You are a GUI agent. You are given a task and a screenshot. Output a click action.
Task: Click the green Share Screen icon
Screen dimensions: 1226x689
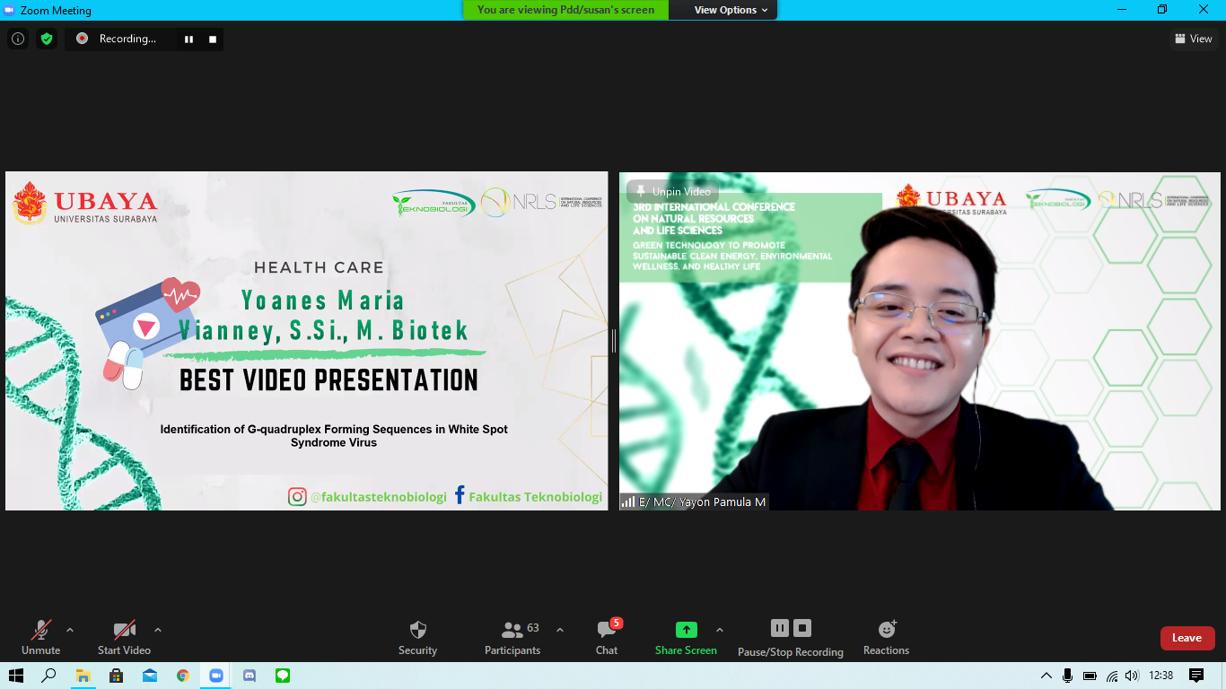click(686, 630)
